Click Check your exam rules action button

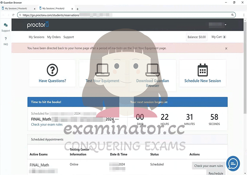coord(209,166)
